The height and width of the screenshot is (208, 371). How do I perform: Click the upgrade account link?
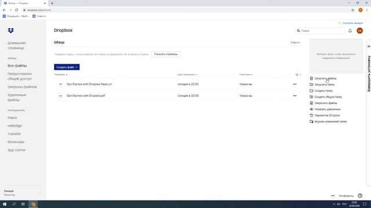point(352,23)
